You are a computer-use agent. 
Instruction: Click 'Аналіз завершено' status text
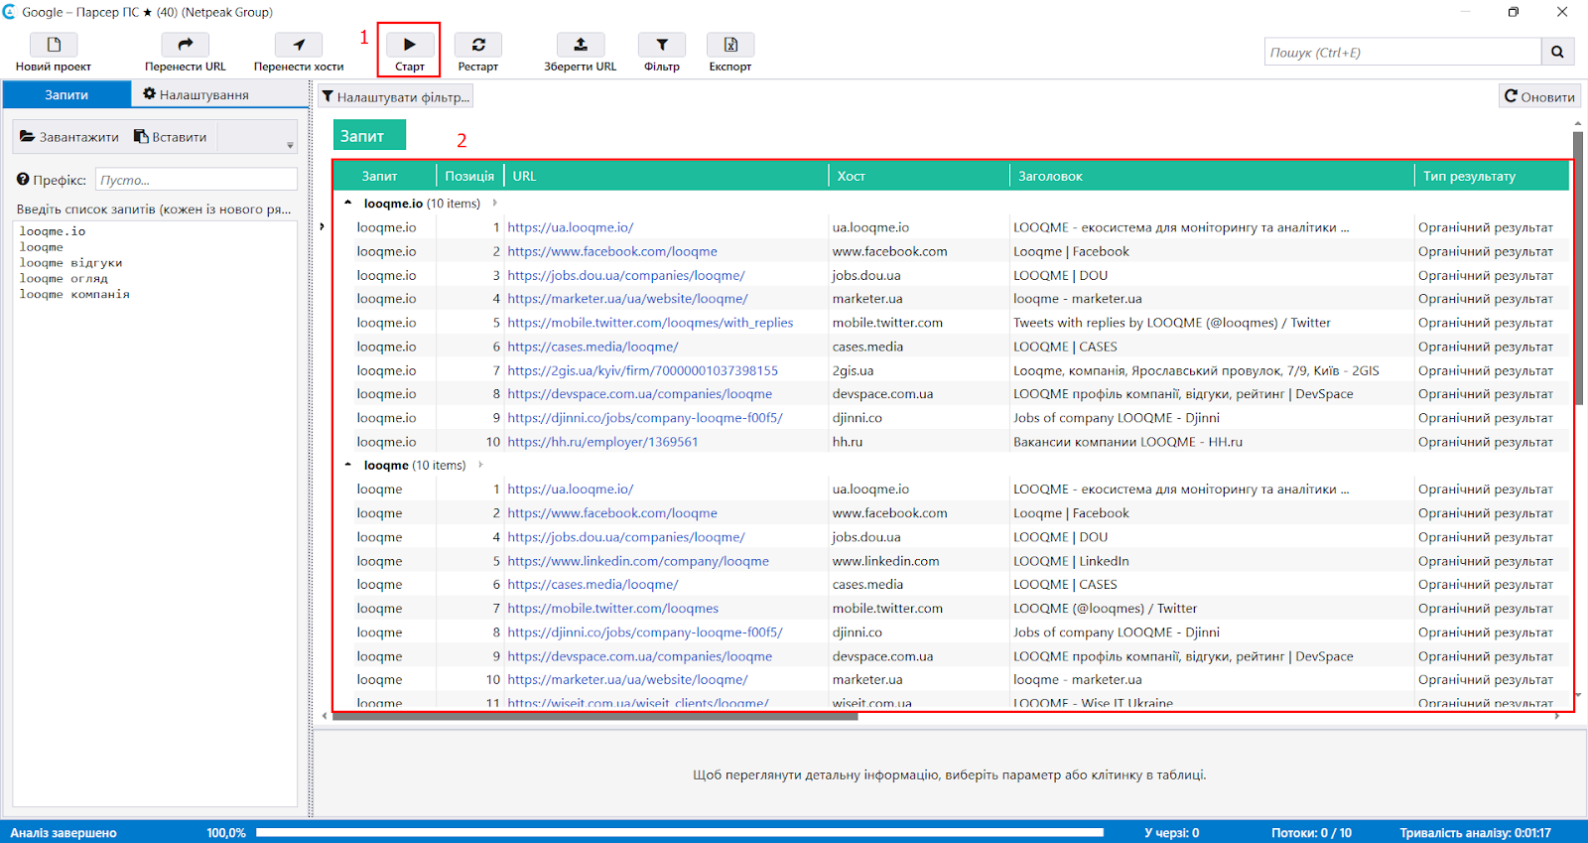(x=64, y=833)
